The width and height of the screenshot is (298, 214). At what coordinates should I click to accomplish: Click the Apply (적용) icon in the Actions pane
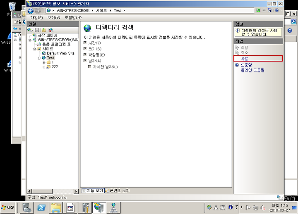(x=237, y=48)
